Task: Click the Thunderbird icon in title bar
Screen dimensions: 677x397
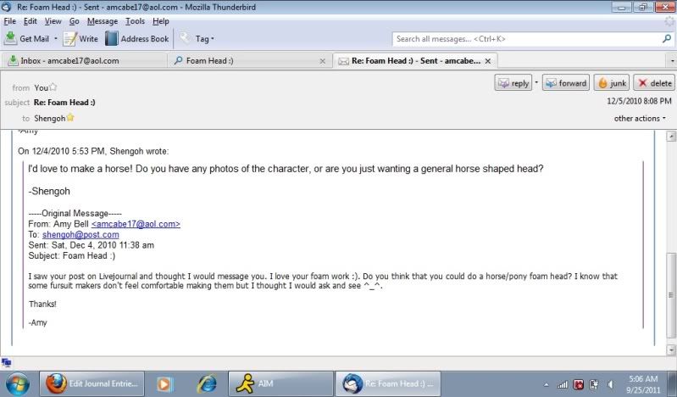Action: tap(7, 7)
